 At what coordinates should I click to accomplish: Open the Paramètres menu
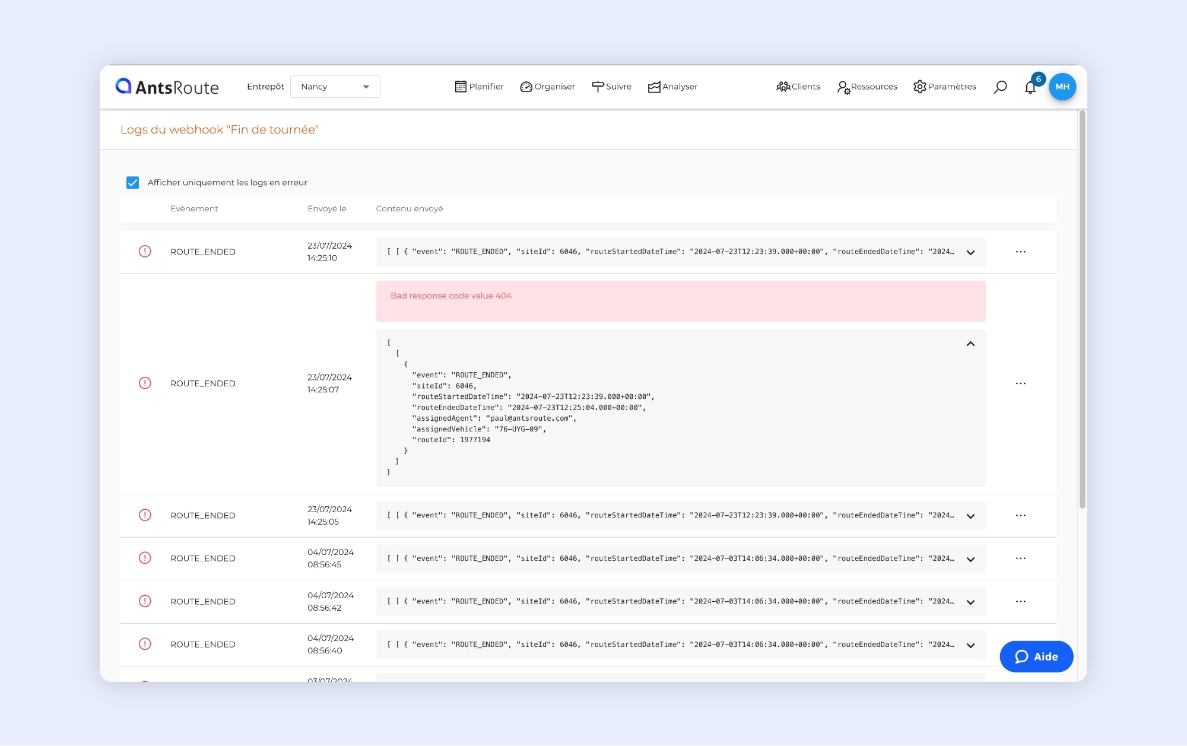944,87
